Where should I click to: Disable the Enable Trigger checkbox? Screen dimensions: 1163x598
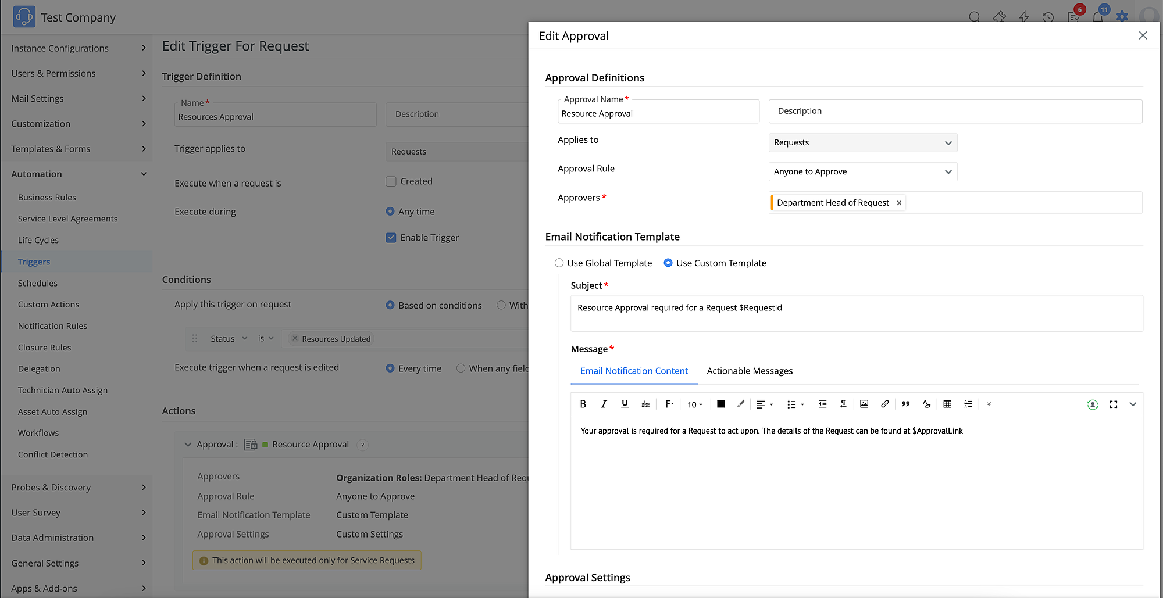(x=391, y=237)
